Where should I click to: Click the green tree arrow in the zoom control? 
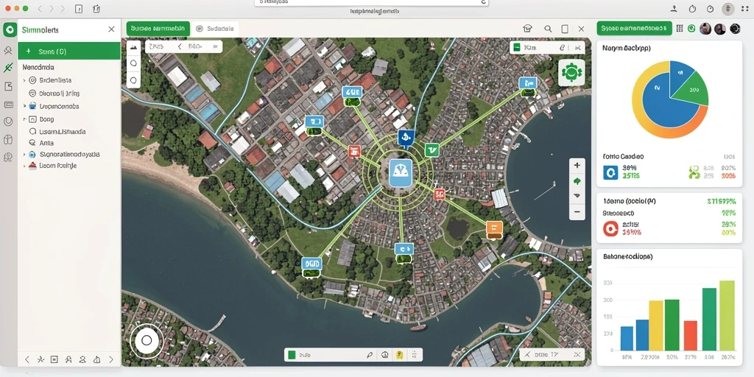pyautogui.click(x=577, y=181)
